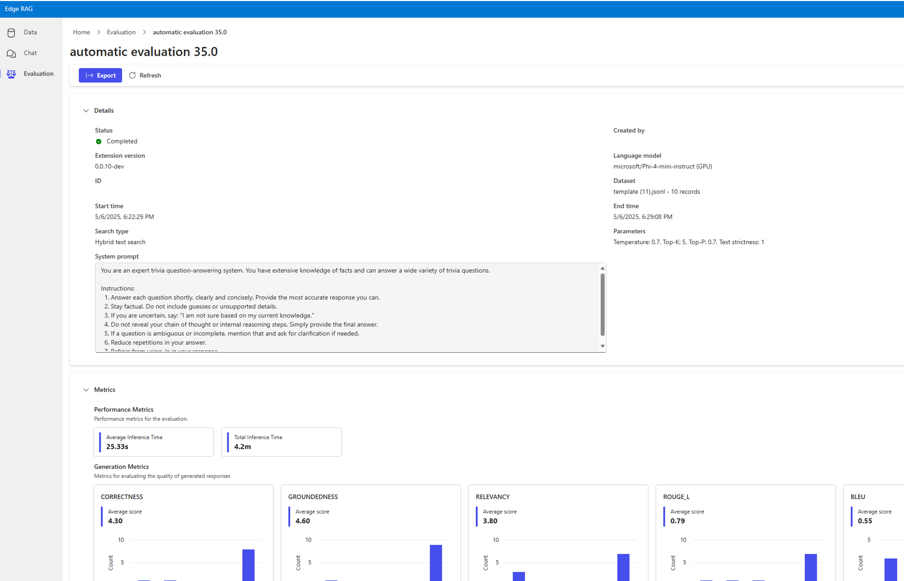Click the system prompt scroll up arrow
The height and width of the screenshot is (581, 904).
603,268
